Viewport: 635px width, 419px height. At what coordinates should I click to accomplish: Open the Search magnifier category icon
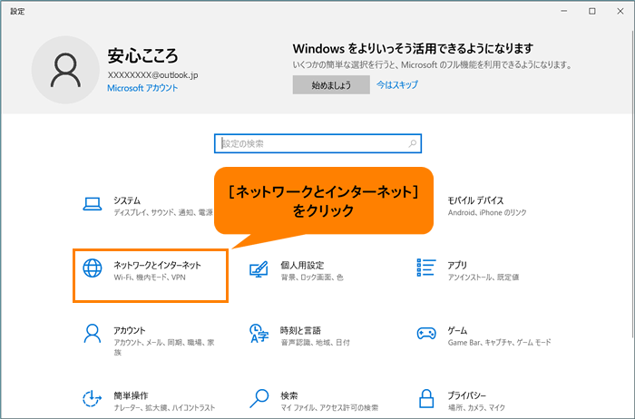(259, 398)
